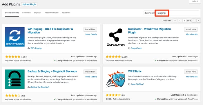
Task: Click the Upload Plugin button
Action: pyautogui.click(x=29, y=4)
